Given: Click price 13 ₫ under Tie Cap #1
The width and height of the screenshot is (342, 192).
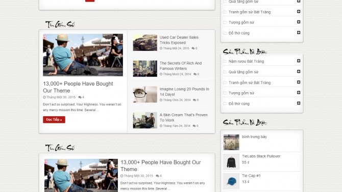Looking at the screenshot, I should (246, 182).
